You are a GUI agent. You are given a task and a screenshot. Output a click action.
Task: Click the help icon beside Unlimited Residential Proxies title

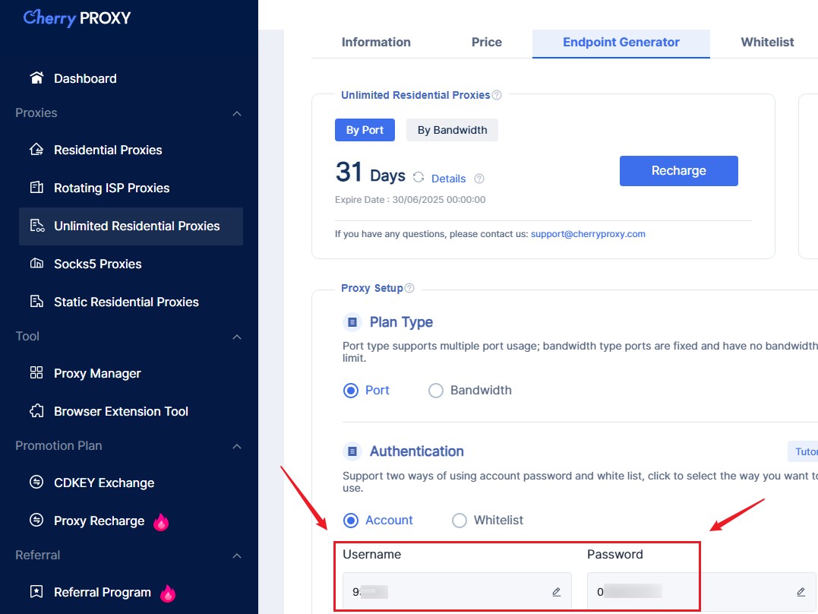497,95
